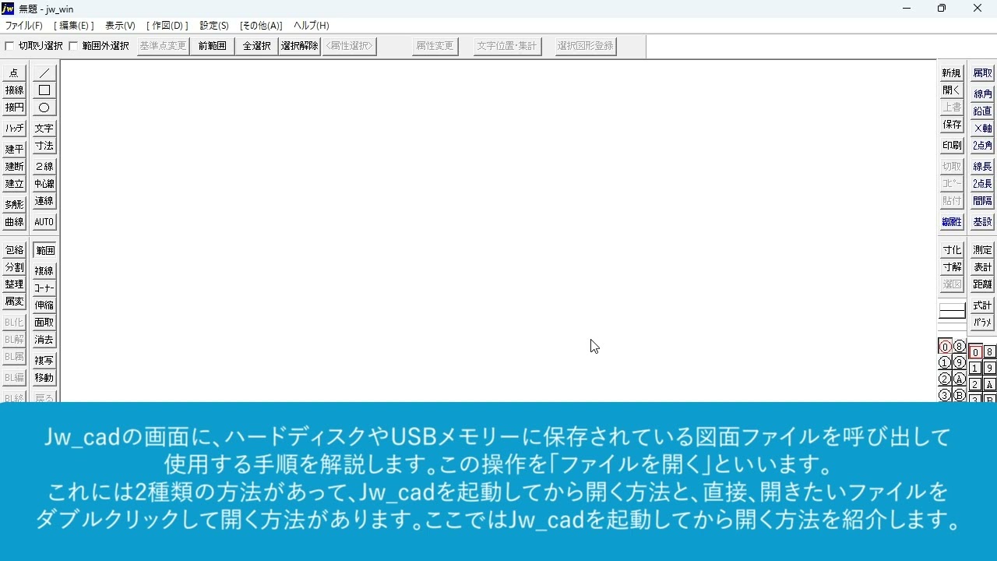Click the 線角 line angle button
This screenshot has width=997, height=561.
(983, 94)
